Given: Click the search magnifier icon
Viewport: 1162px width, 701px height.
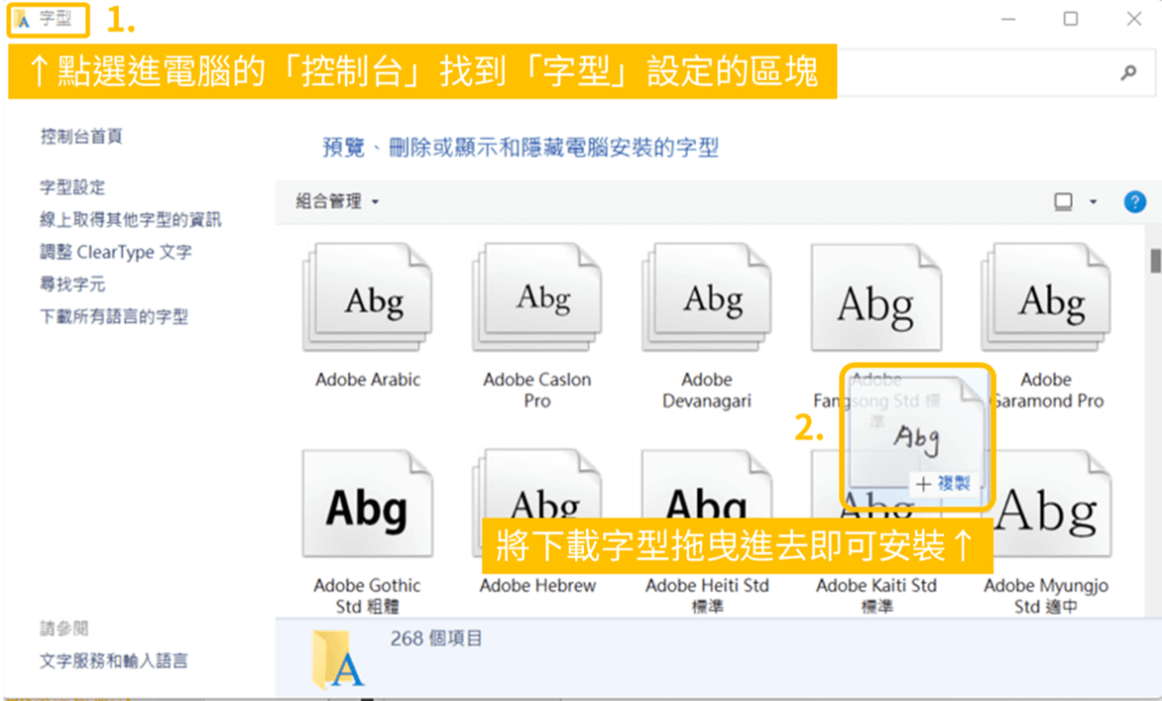Looking at the screenshot, I should click(1127, 72).
